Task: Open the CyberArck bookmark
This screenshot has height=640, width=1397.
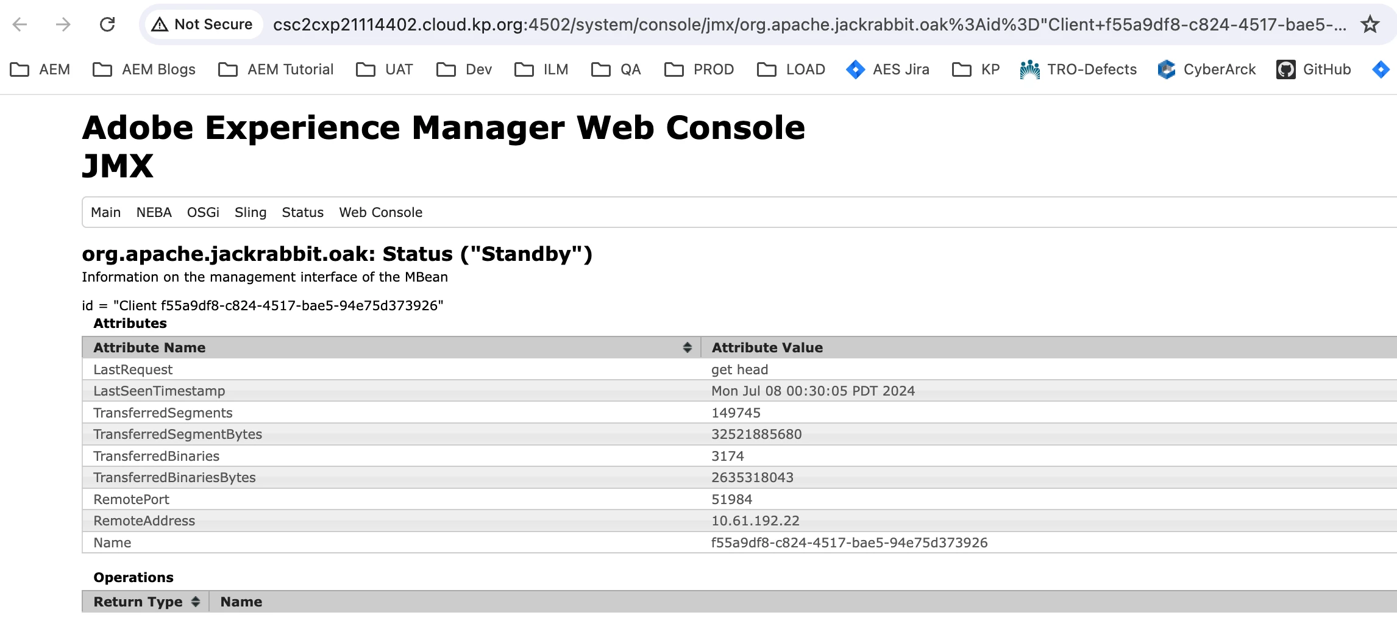Action: pyautogui.click(x=1207, y=69)
